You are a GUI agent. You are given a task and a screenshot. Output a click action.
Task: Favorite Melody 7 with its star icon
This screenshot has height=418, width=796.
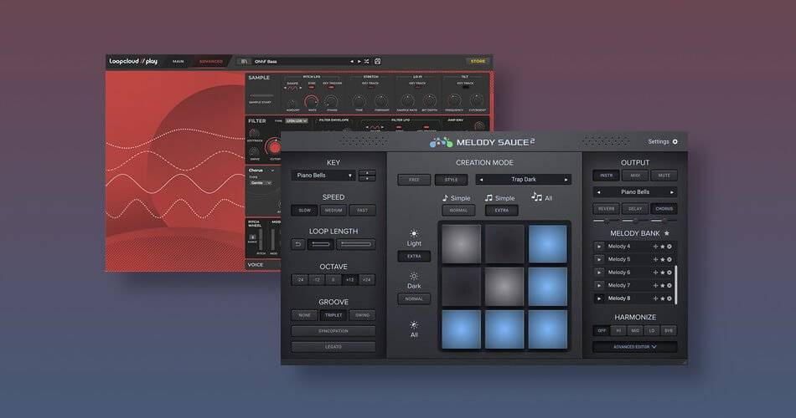663,285
